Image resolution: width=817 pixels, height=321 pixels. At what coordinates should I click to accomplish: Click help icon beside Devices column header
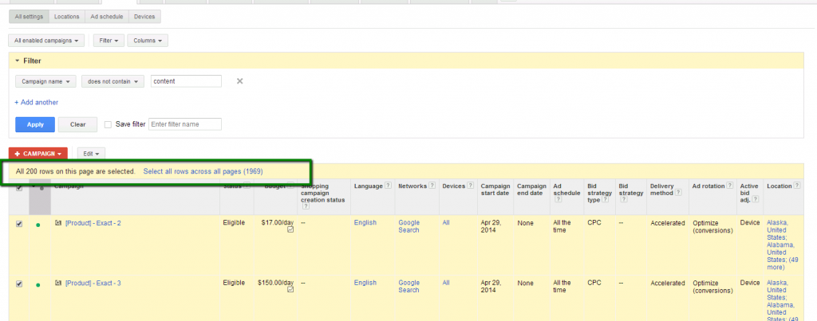(470, 186)
